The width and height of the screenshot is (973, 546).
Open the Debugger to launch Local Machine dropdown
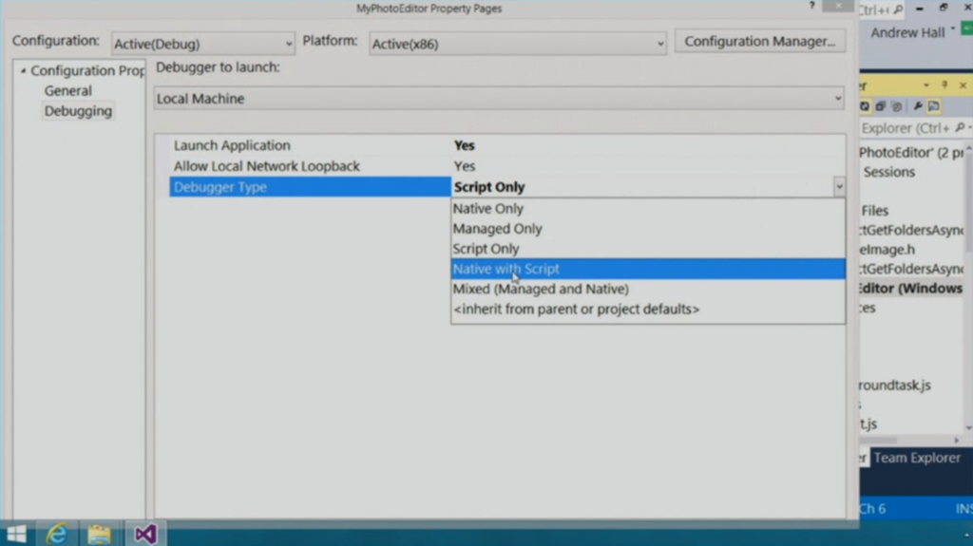(499, 98)
